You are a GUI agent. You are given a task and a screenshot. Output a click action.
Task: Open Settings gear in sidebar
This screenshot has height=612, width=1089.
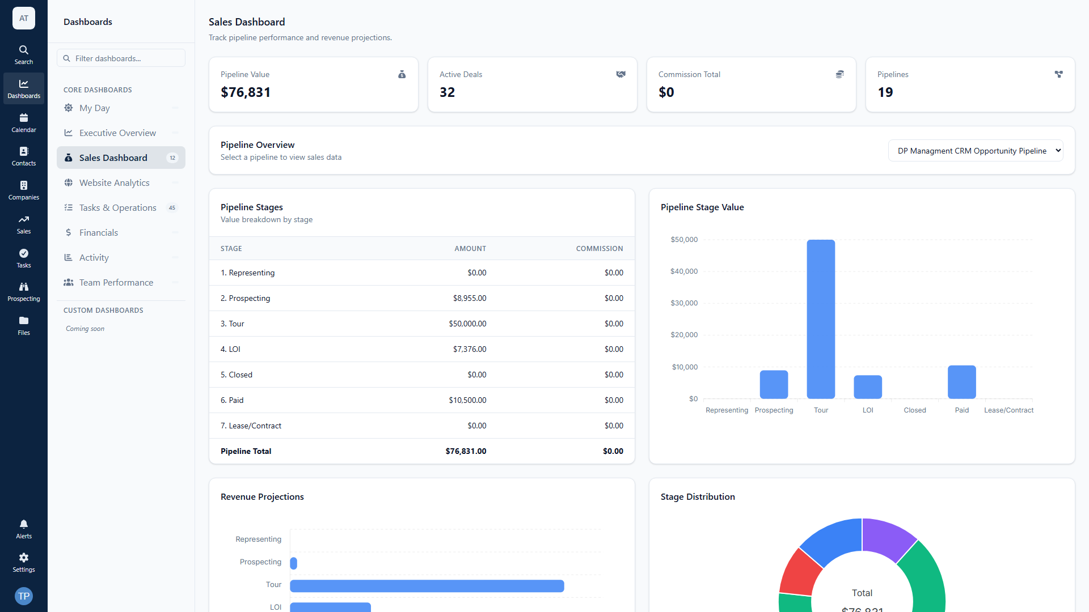point(24,563)
